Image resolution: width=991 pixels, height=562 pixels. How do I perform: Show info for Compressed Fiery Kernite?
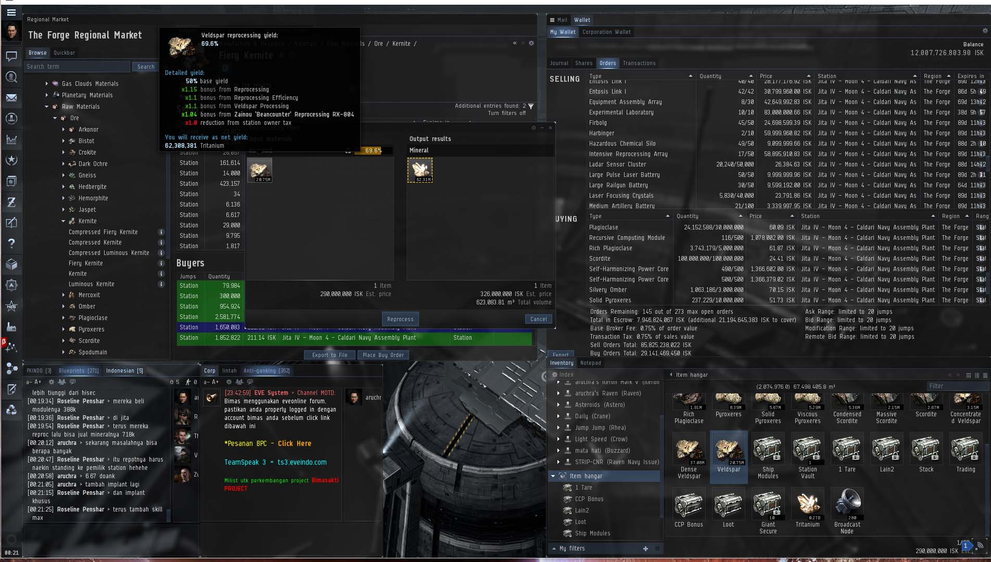coord(161,232)
